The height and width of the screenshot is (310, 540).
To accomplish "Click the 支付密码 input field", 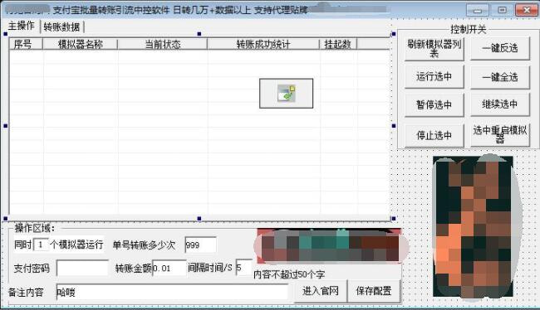I will [82, 268].
